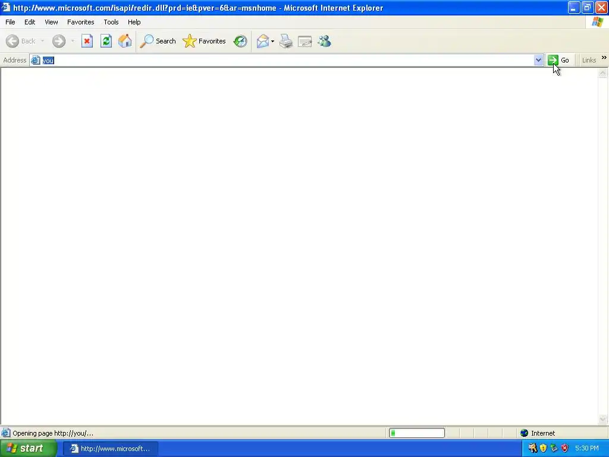Click the page icon in Address bar
Screen dimensions: 609x457
pyautogui.click(x=35, y=60)
